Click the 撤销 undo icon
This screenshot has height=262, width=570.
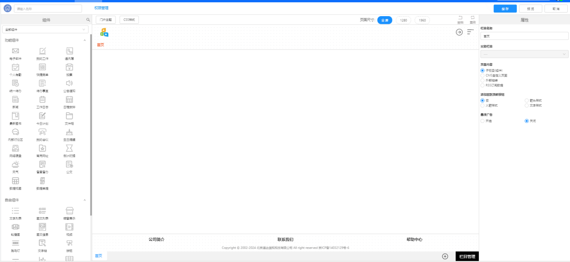click(460, 18)
